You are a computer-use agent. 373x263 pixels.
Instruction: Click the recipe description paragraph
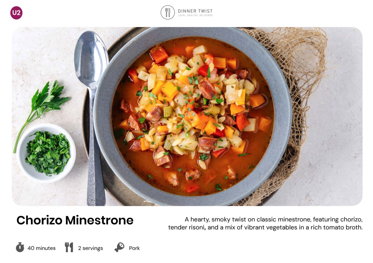tap(265, 223)
